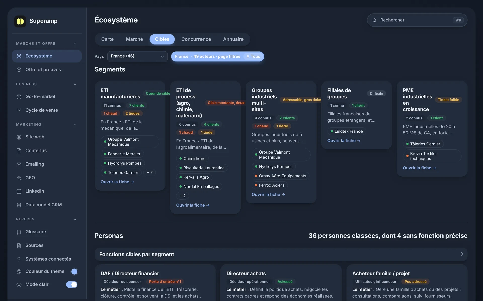Image resolution: width=483 pixels, height=301 pixels.
Task: Open the Chimirhône company chip
Action: [x=192, y=159]
